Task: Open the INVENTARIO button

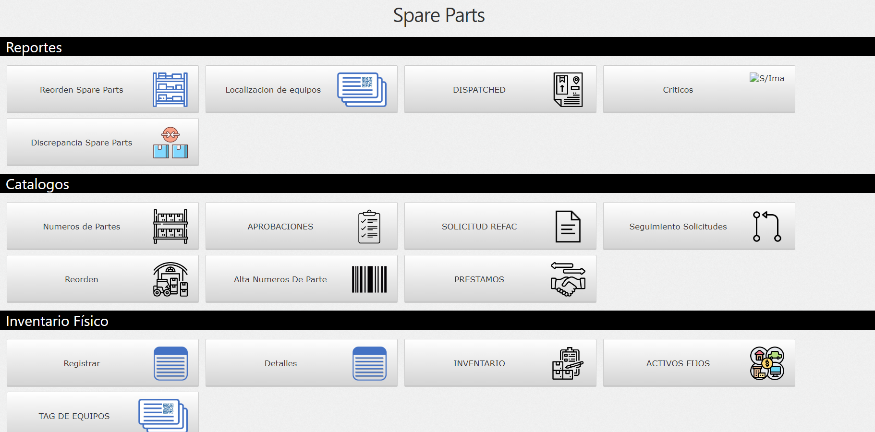Action: 479,363
